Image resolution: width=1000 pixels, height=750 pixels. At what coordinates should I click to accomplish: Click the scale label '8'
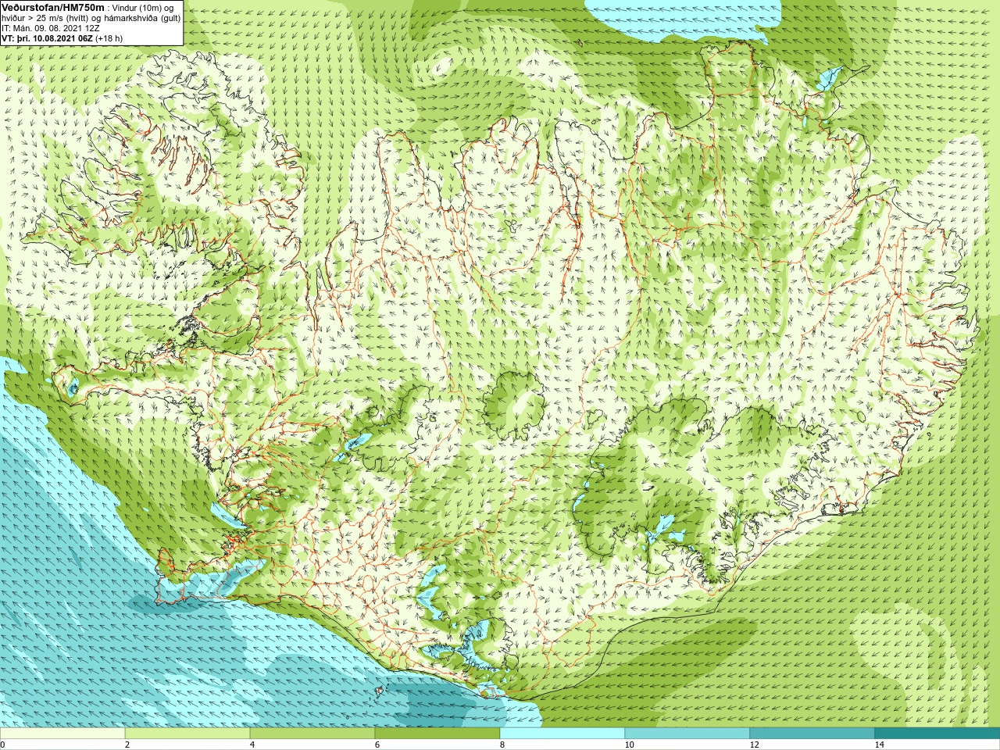(x=502, y=745)
